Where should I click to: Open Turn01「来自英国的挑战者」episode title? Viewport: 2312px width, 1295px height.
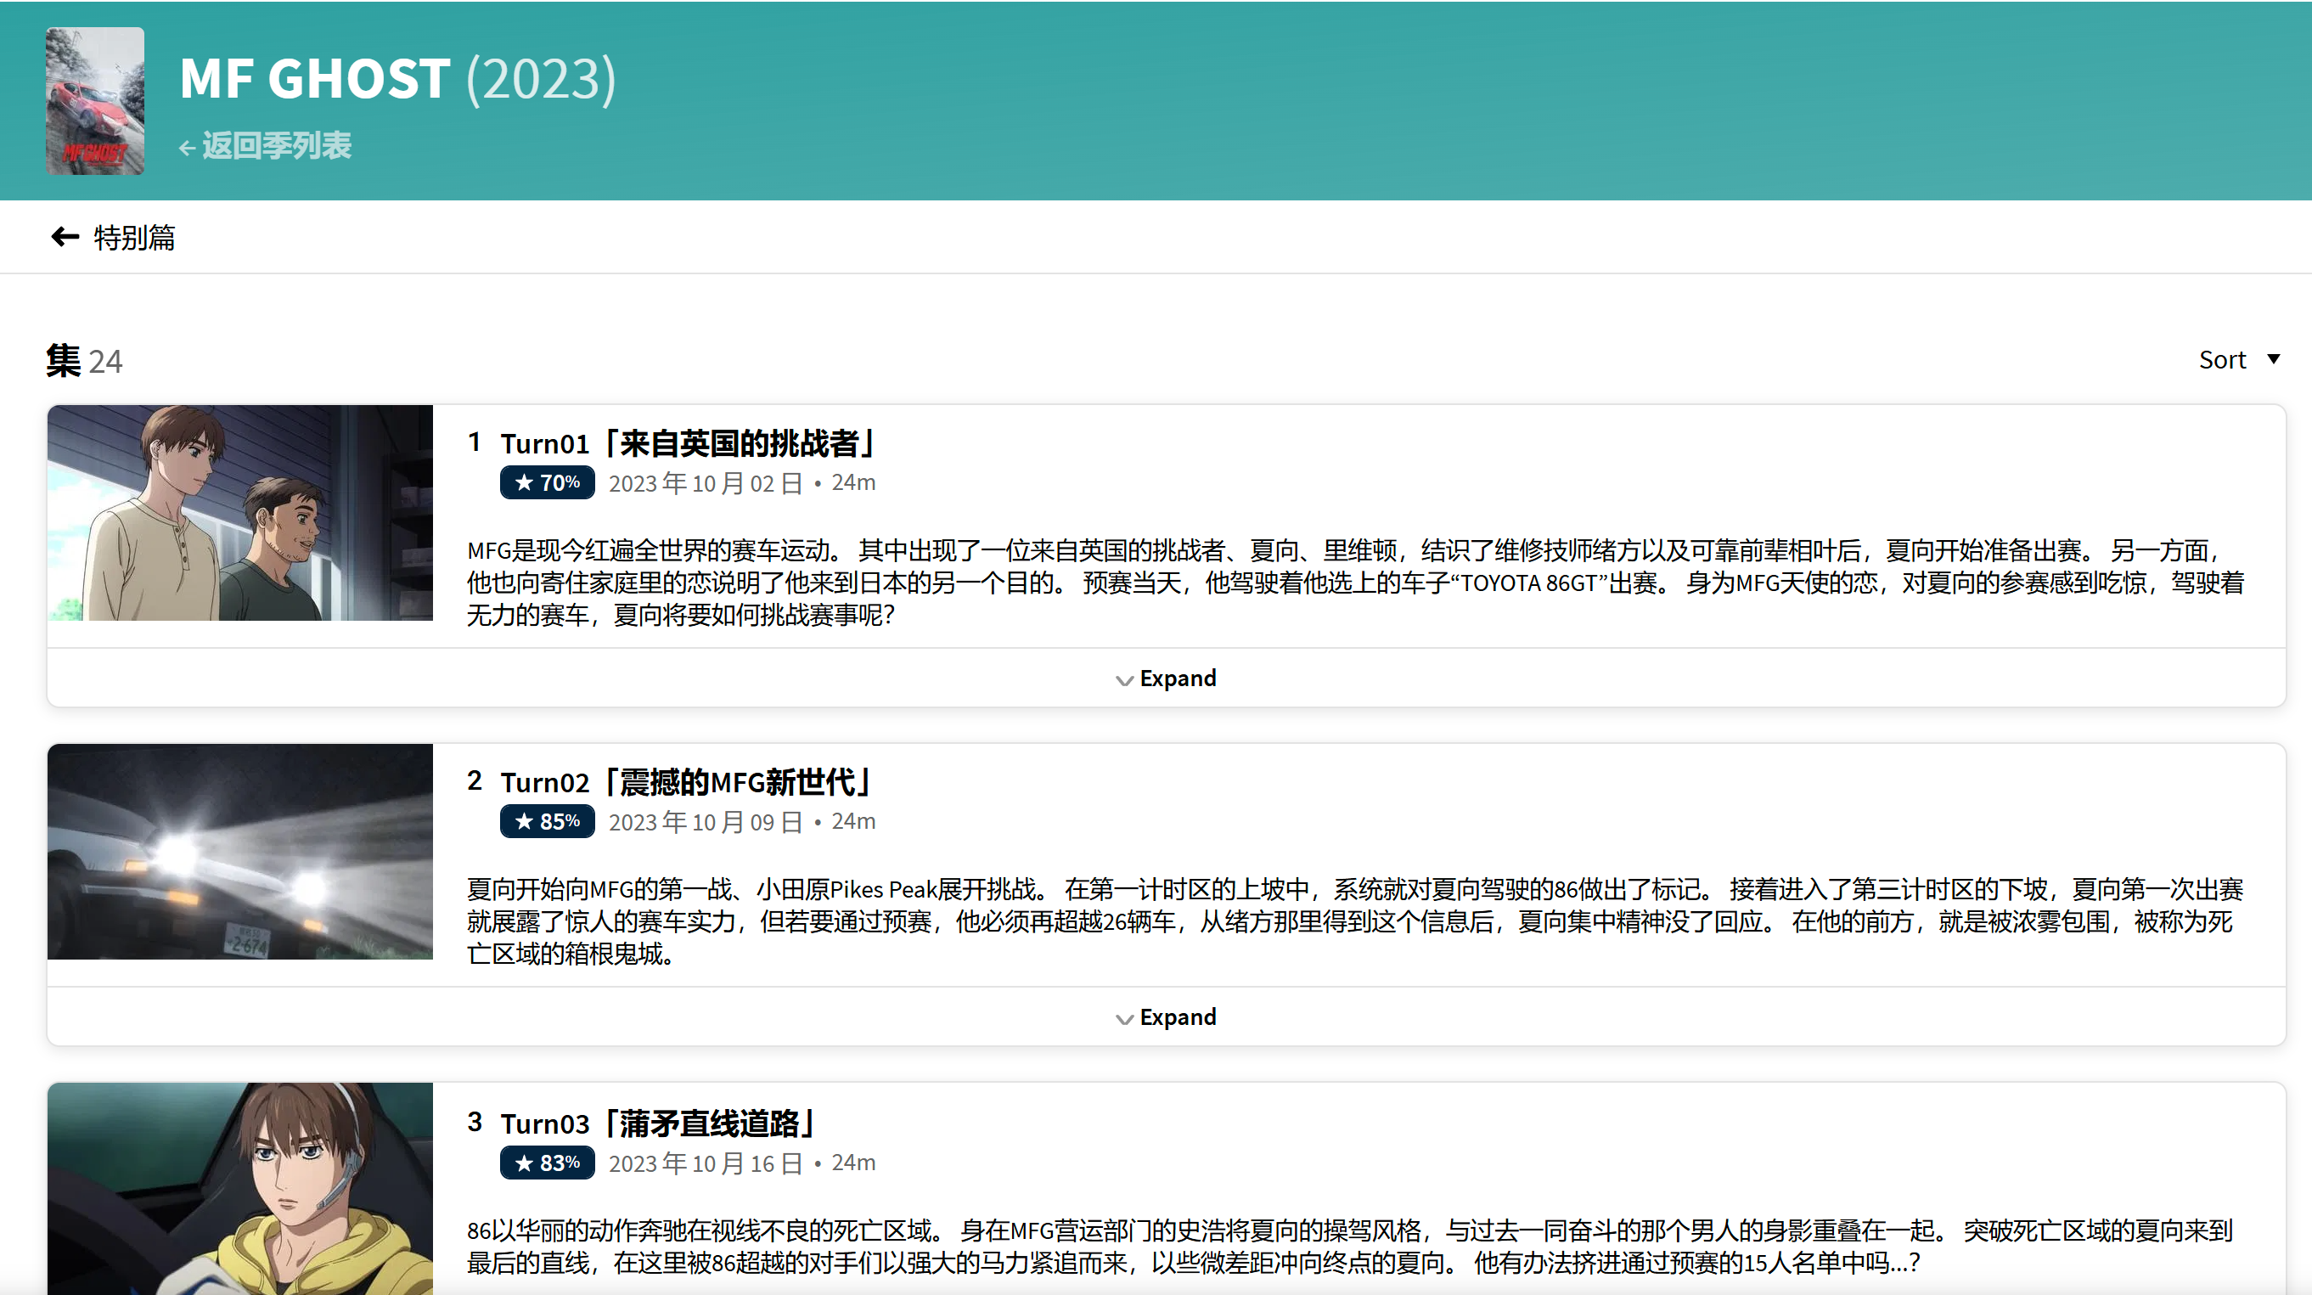[688, 443]
